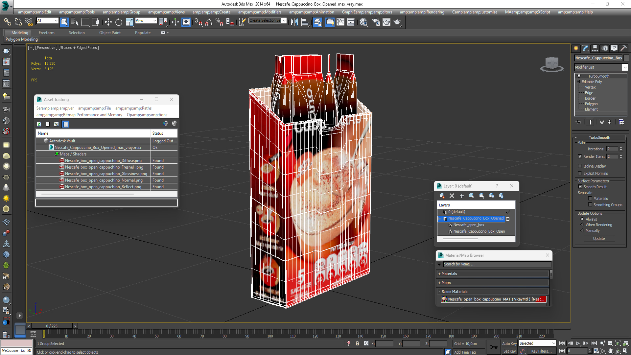
Task: Switch to Object Paint ribbon tab
Action: 110,33
